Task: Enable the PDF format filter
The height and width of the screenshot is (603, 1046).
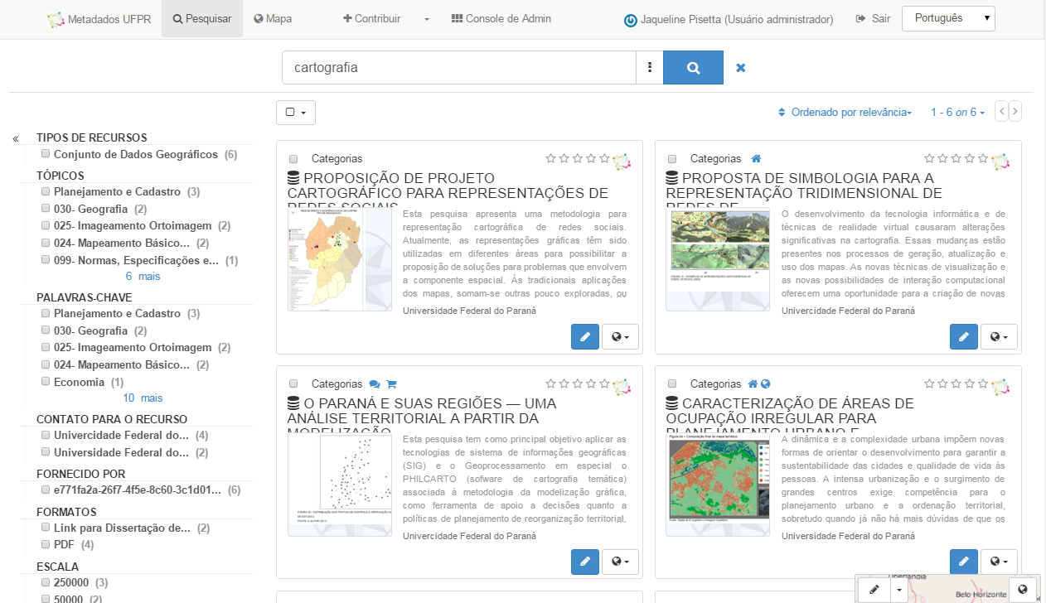Action: tap(46, 544)
